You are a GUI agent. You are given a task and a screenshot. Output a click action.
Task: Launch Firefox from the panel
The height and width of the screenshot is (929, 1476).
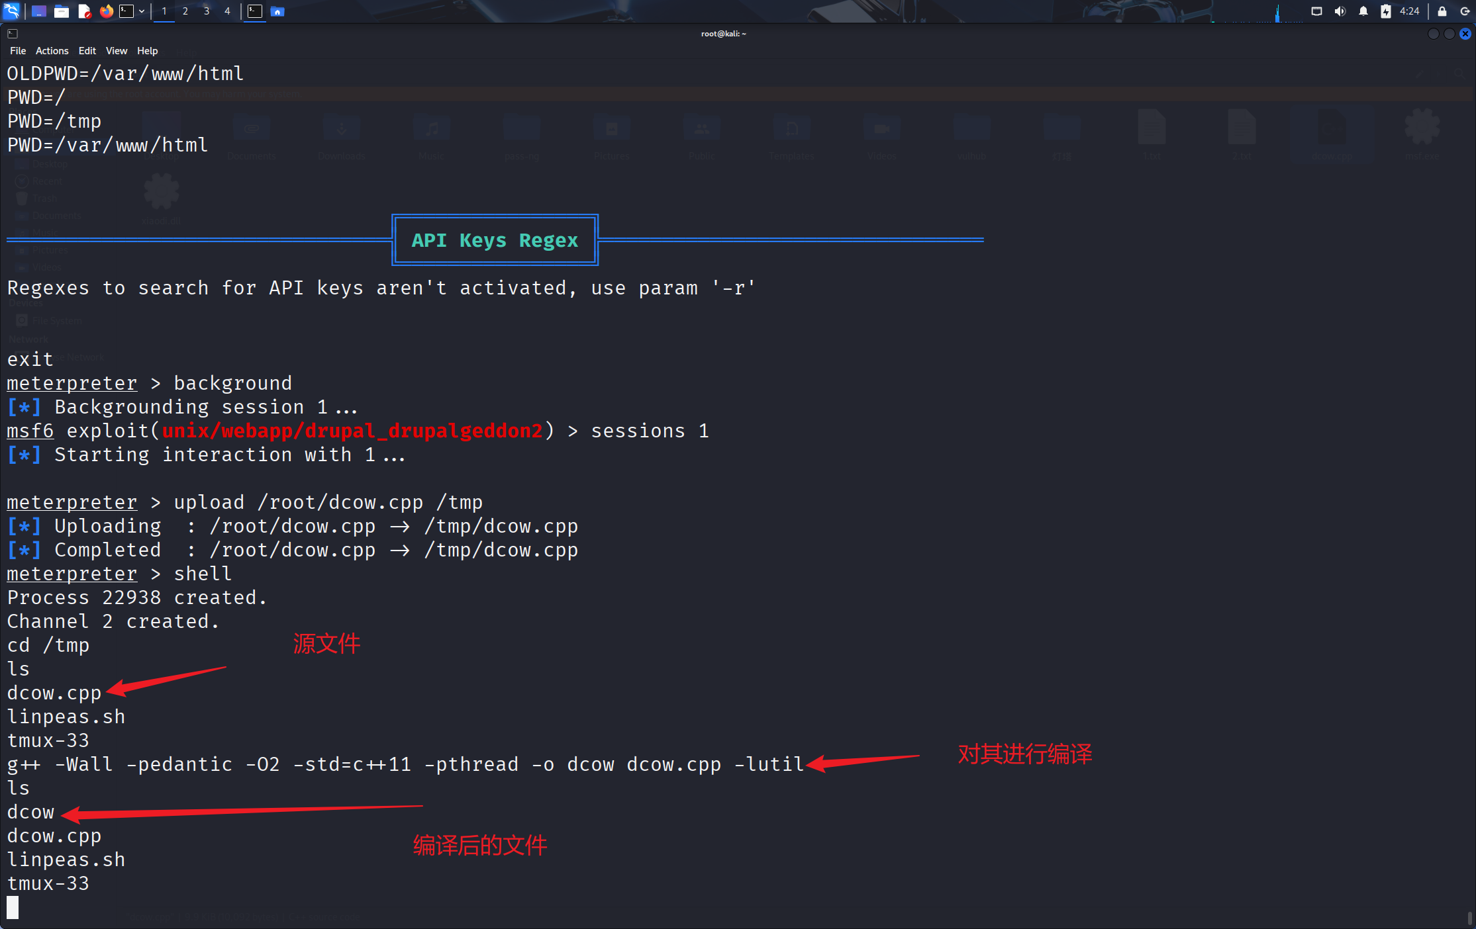106,11
